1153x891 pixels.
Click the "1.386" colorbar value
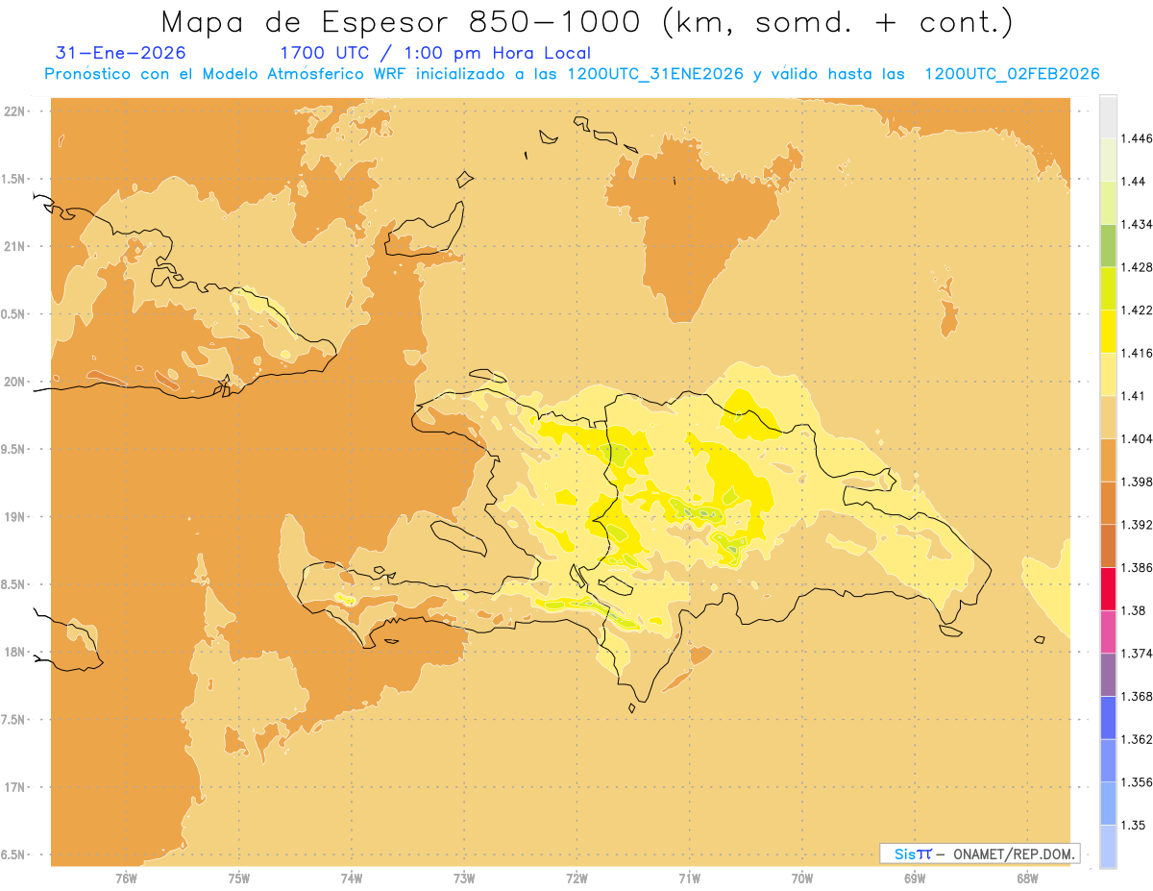tap(1136, 567)
